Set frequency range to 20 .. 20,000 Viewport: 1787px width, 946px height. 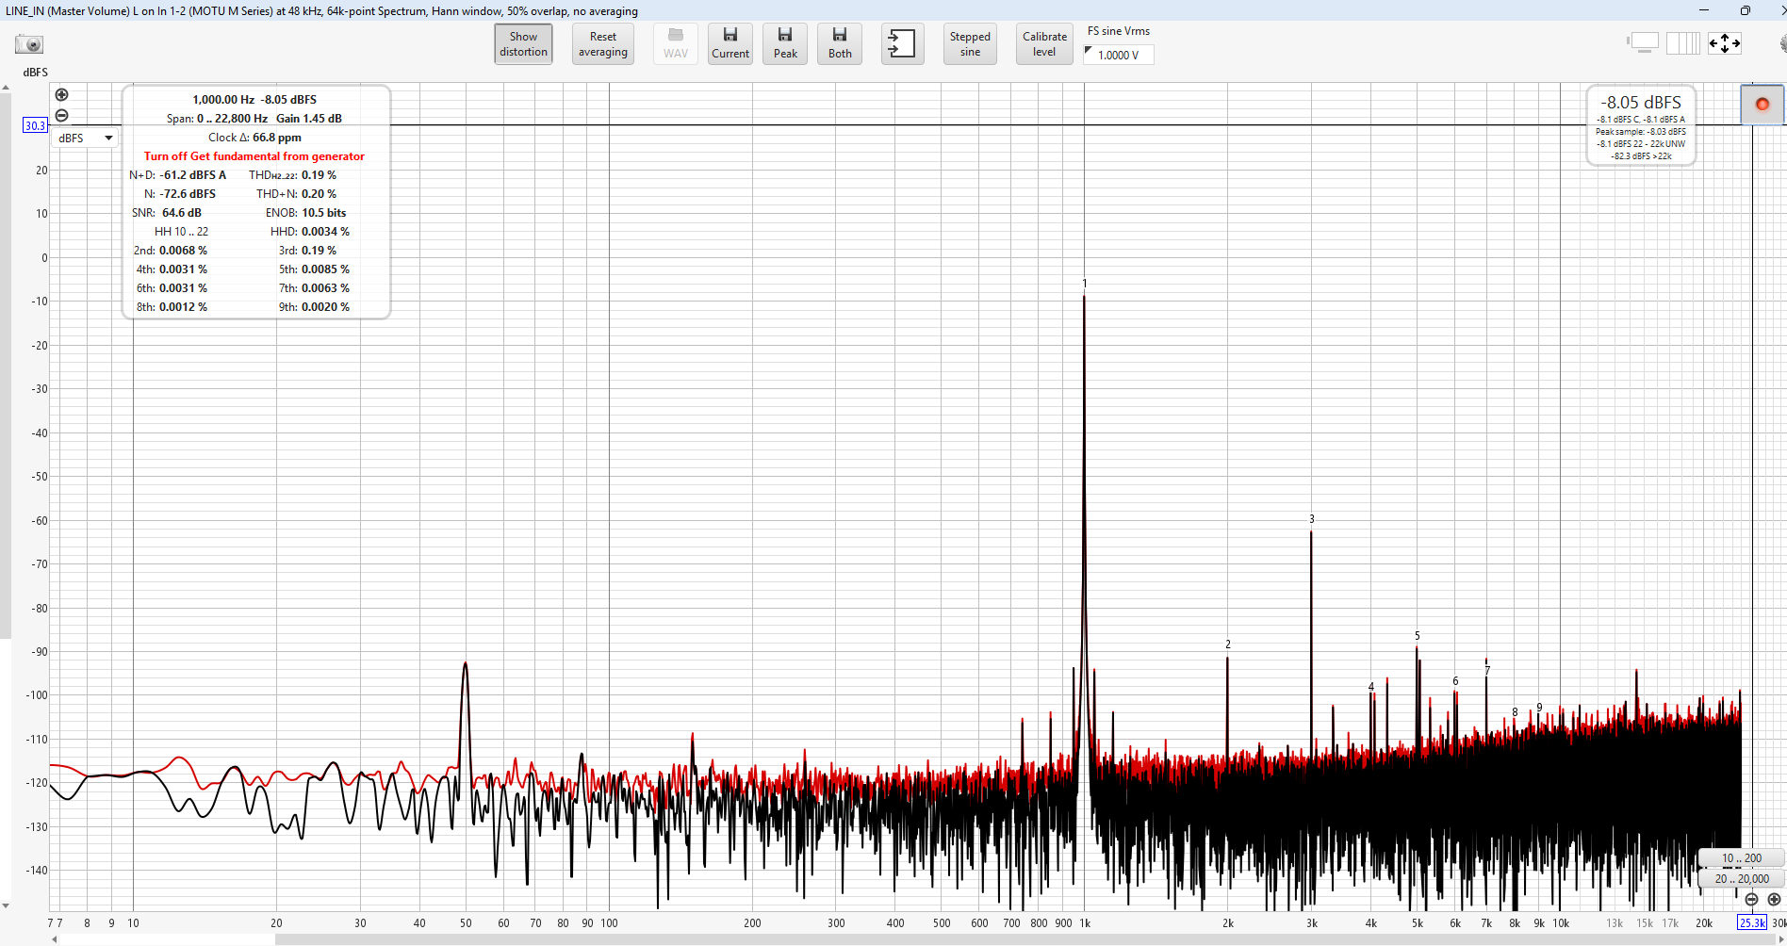(x=1741, y=879)
